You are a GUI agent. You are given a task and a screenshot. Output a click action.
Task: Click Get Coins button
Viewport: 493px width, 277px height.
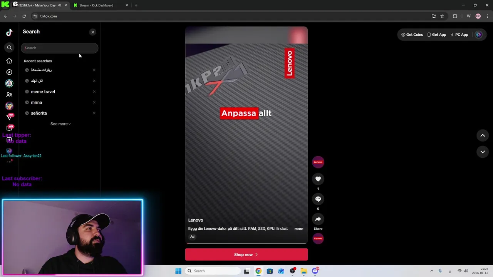(x=412, y=35)
